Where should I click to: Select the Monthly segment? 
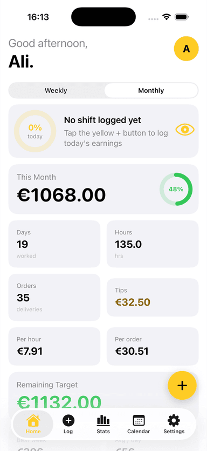coord(151,91)
